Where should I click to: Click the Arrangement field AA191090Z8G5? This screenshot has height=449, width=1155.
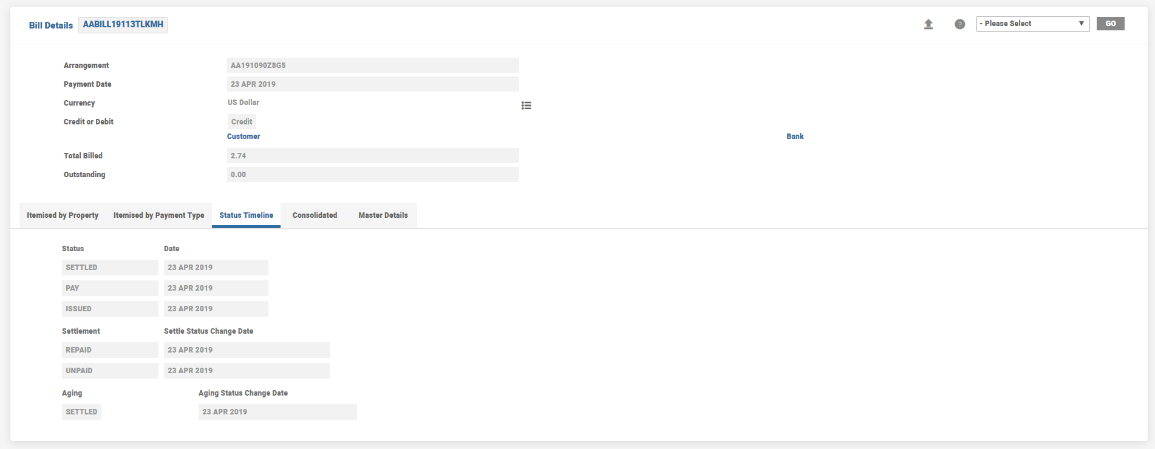coord(373,66)
